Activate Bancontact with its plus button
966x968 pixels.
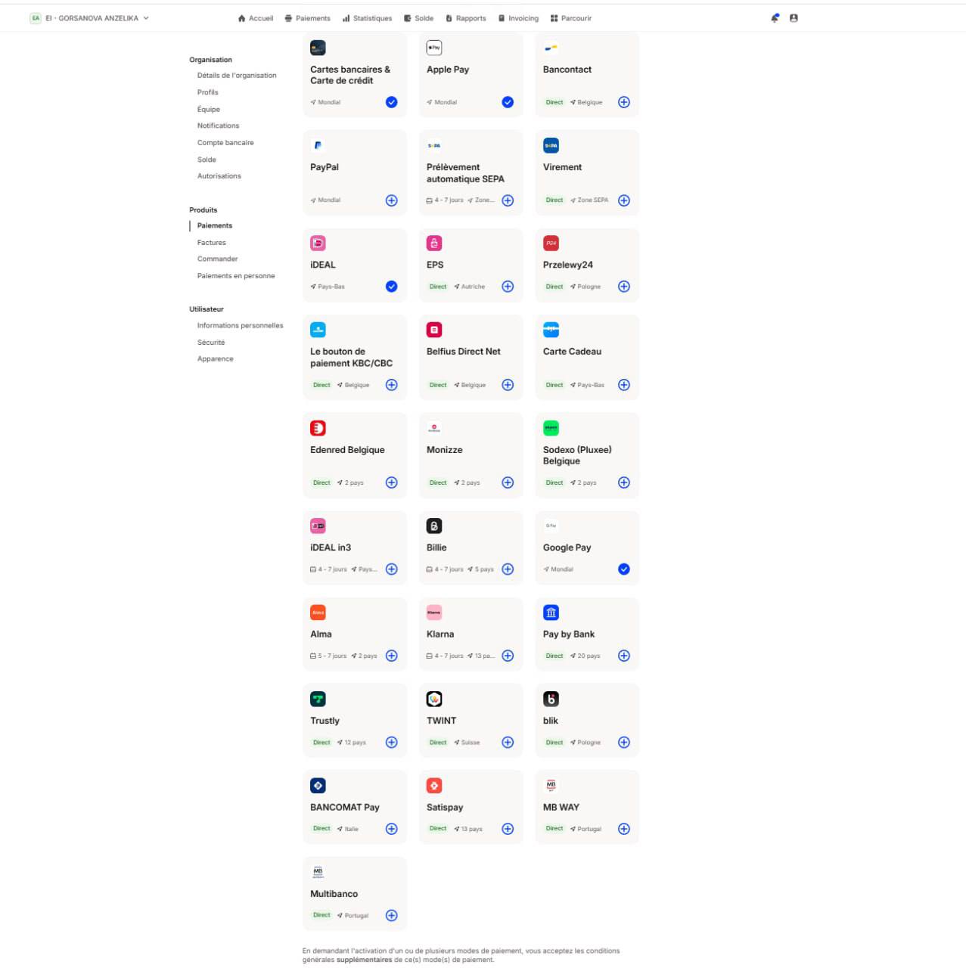click(x=624, y=102)
